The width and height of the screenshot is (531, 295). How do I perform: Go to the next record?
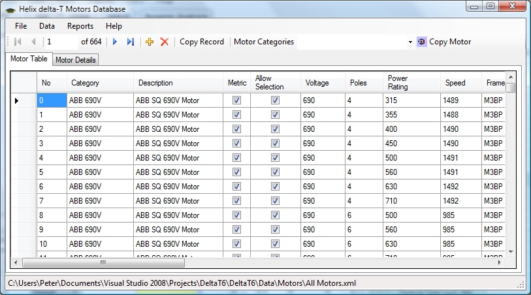click(x=115, y=42)
